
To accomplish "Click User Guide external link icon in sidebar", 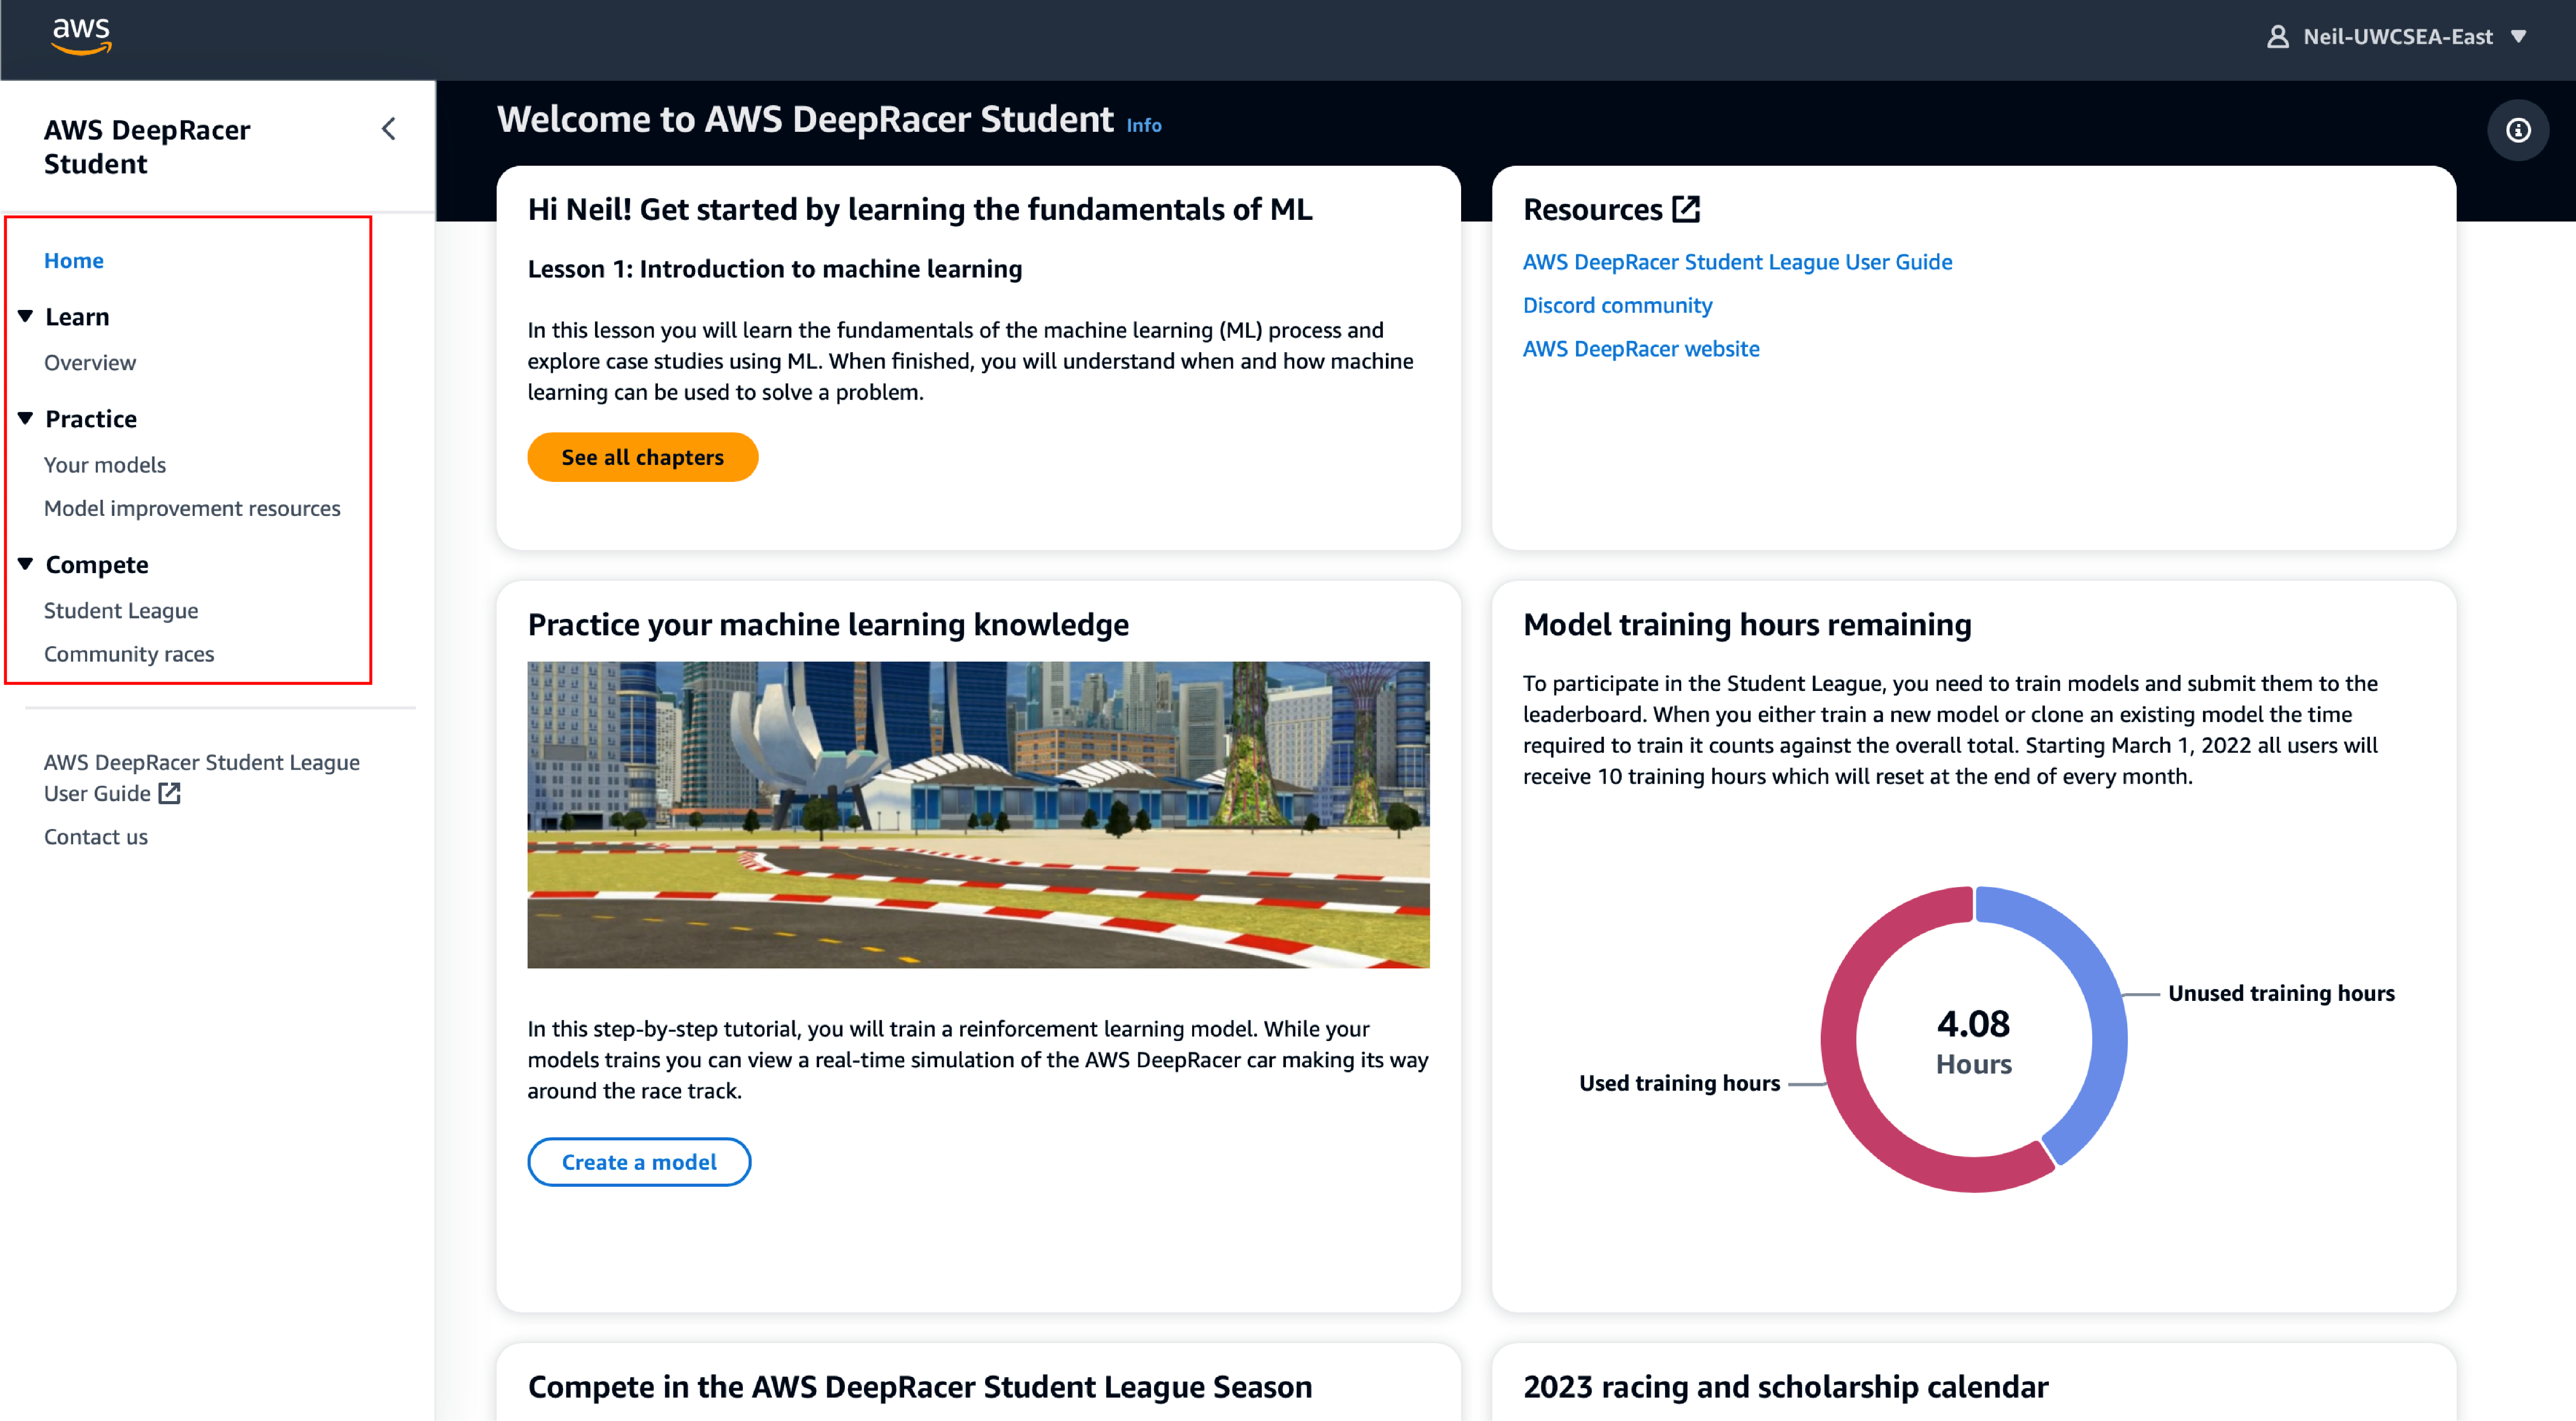I will [x=170, y=793].
